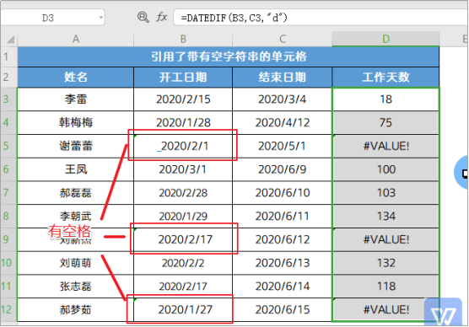Select the 工作天数 header cell
Image resolution: width=469 pixels, height=327 pixels.
(x=385, y=78)
